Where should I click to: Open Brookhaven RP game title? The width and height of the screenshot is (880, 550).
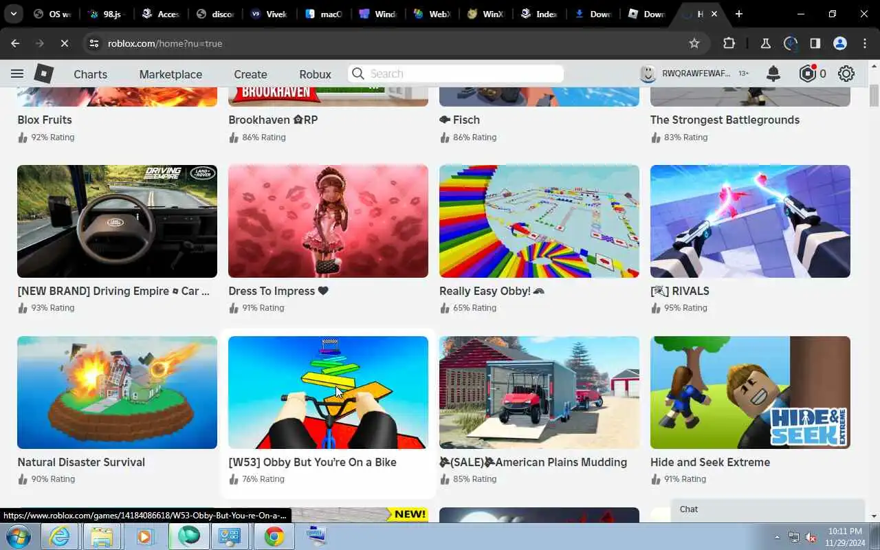coord(273,120)
